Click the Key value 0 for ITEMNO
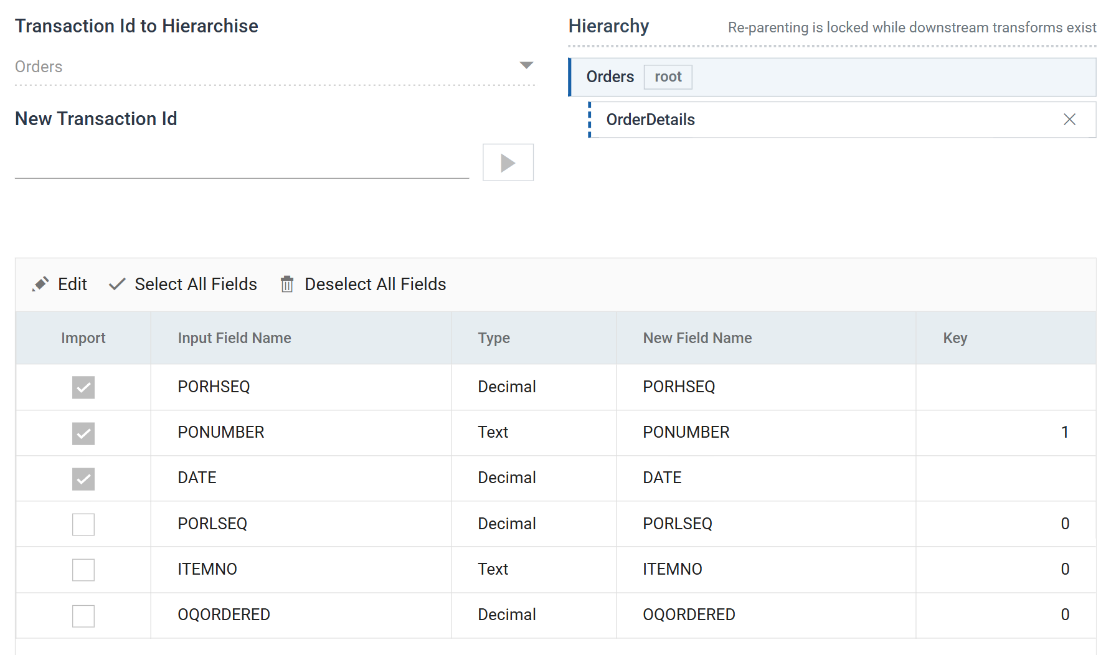Viewport: 1111px width, 655px height. [1065, 569]
